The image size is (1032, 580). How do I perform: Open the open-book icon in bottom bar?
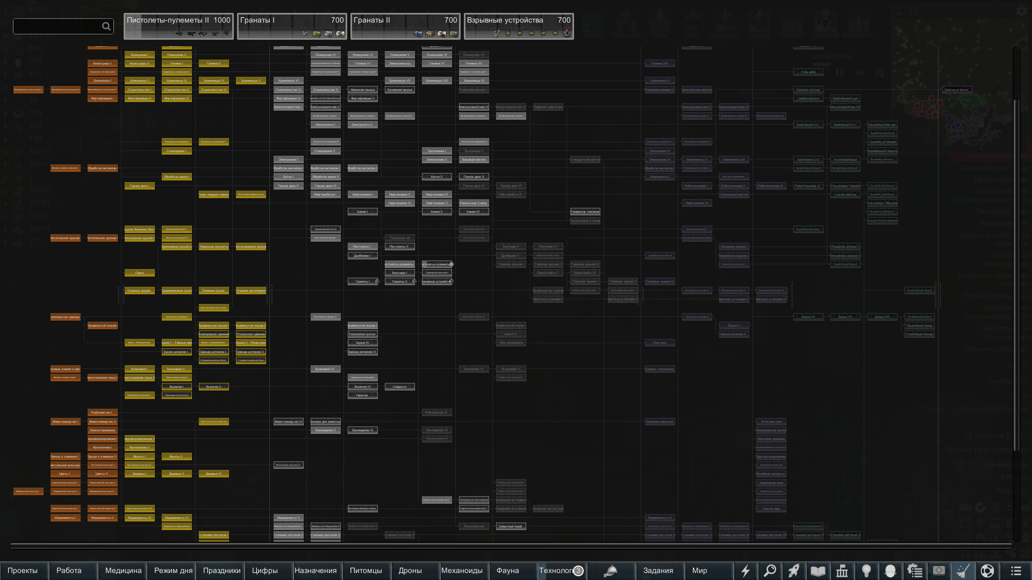(x=818, y=571)
